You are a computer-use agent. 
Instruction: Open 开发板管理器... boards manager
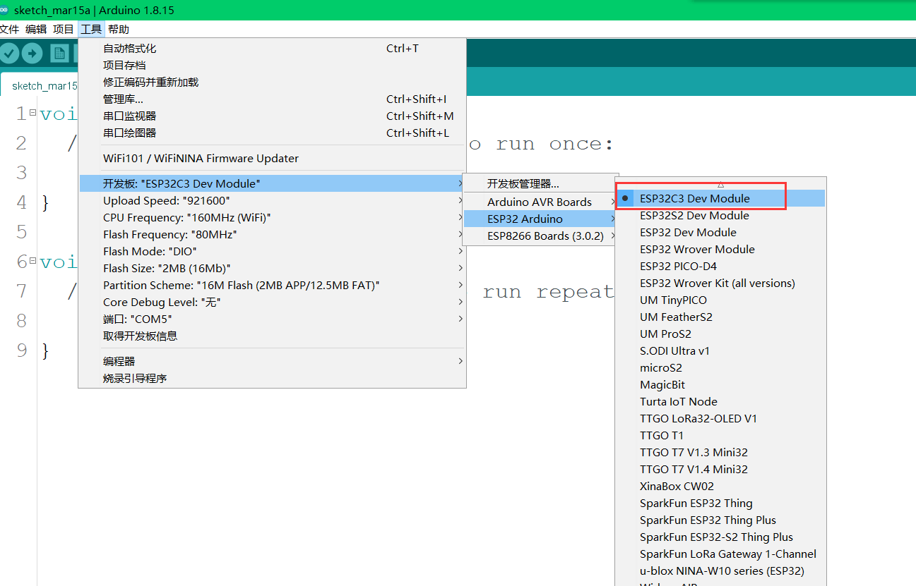tap(540, 184)
